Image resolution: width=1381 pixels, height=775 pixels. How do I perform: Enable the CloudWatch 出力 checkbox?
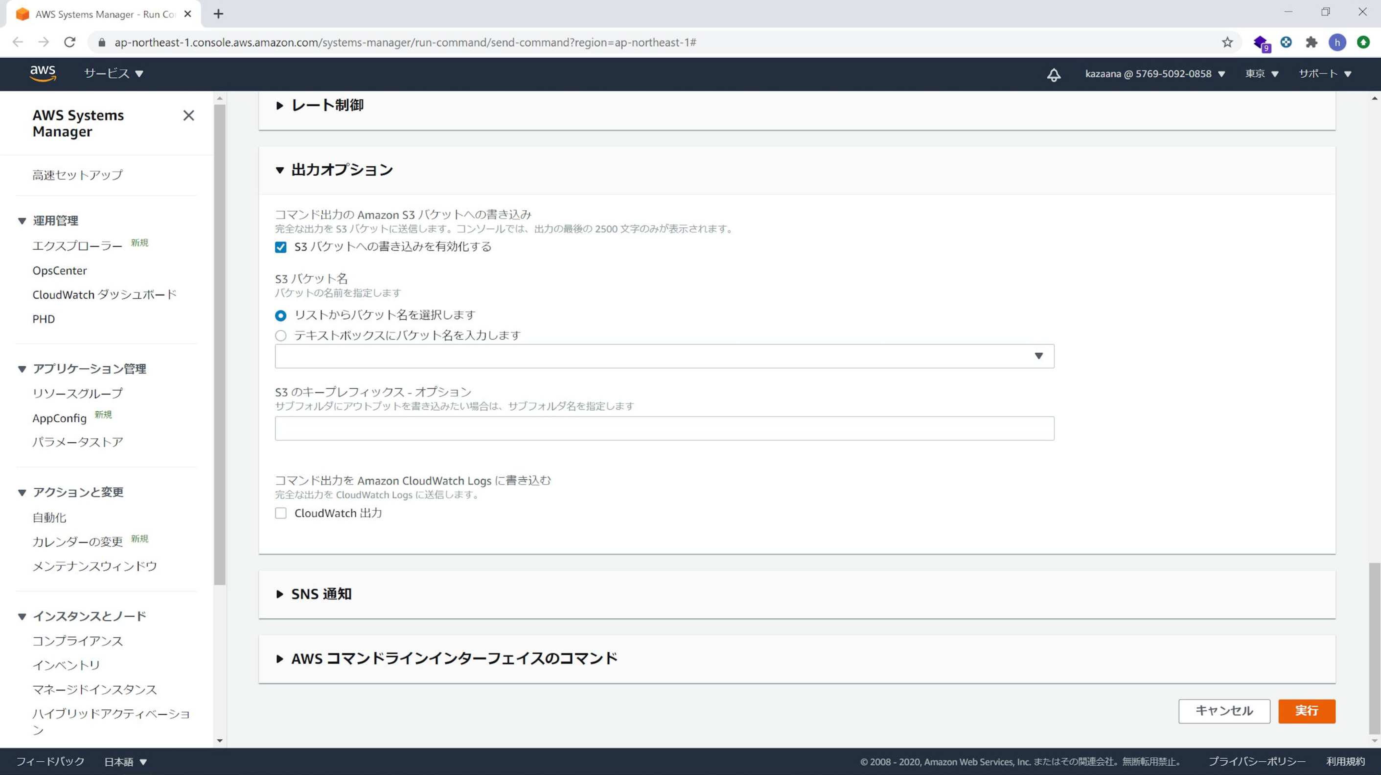(280, 513)
